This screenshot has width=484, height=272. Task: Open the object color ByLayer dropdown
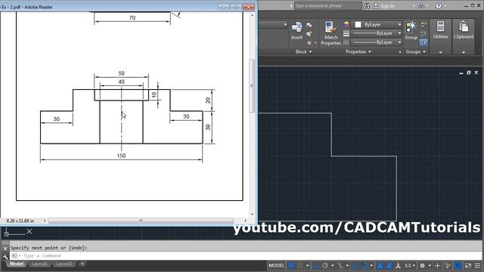click(399, 25)
